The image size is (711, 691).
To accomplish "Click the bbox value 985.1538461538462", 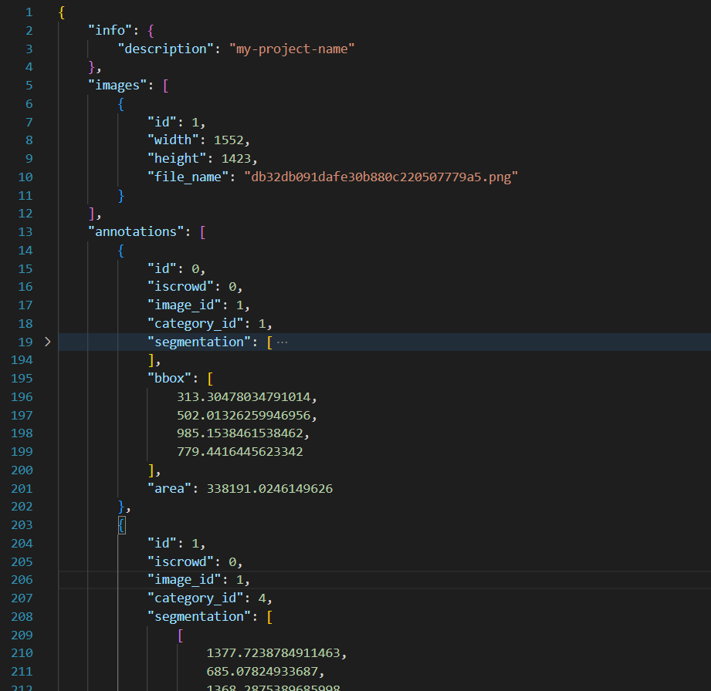I will (x=240, y=433).
